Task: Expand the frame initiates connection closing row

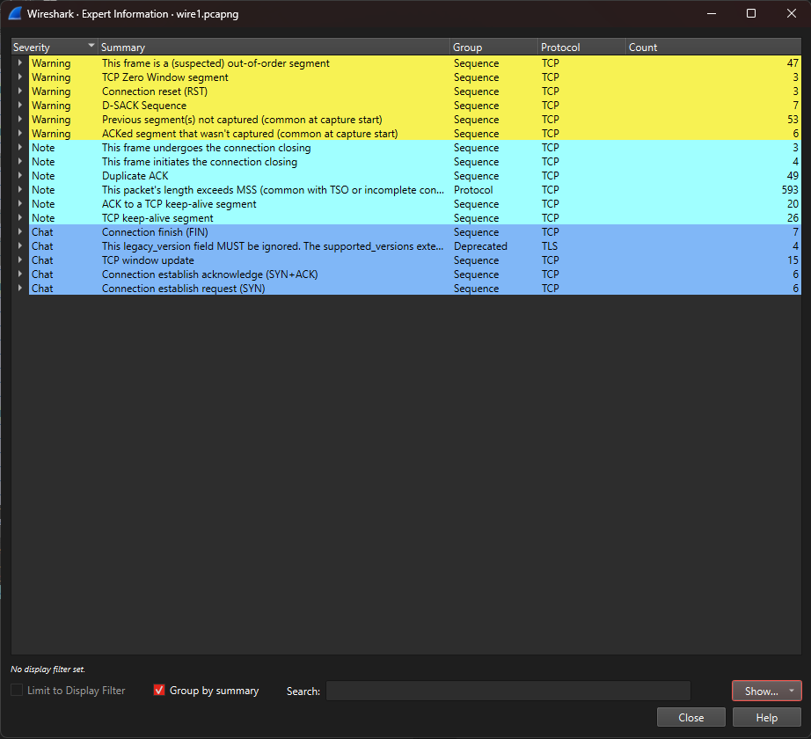Action: (19, 161)
